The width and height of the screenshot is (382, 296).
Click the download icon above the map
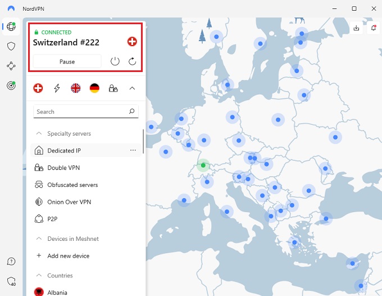(356, 28)
